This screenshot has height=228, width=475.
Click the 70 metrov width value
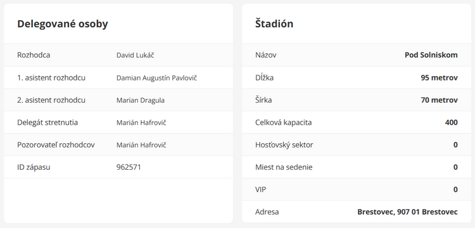[x=440, y=100]
